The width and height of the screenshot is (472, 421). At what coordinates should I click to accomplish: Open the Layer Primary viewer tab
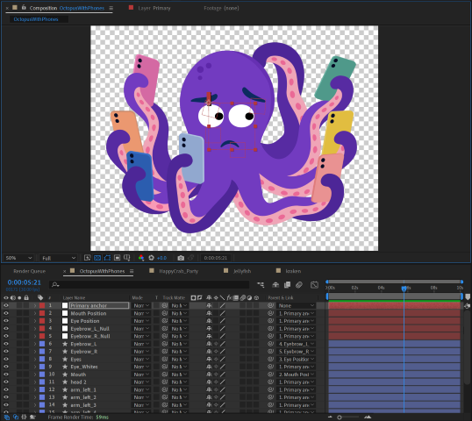point(154,8)
